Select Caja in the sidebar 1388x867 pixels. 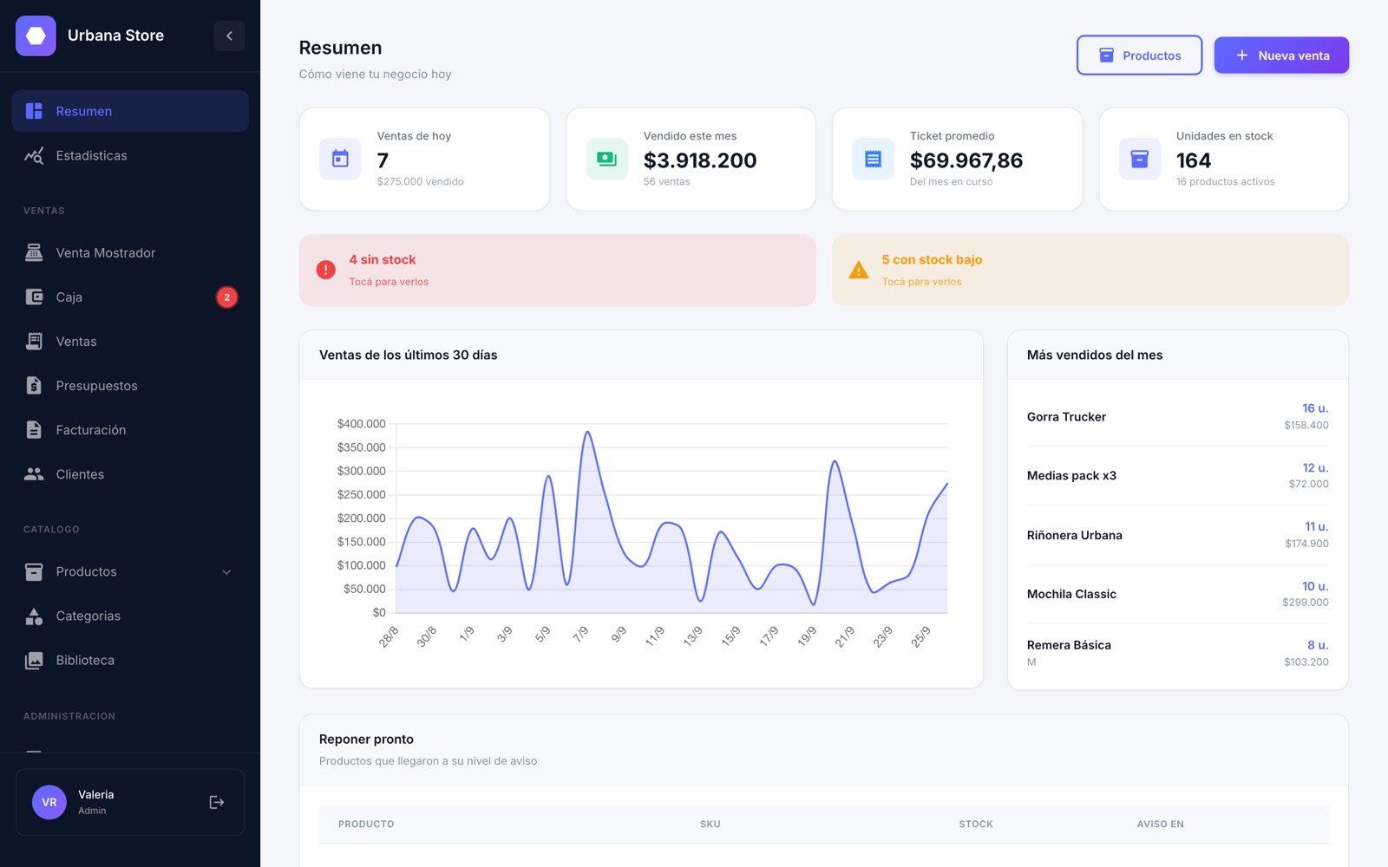pyautogui.click(x=130, y=297)
